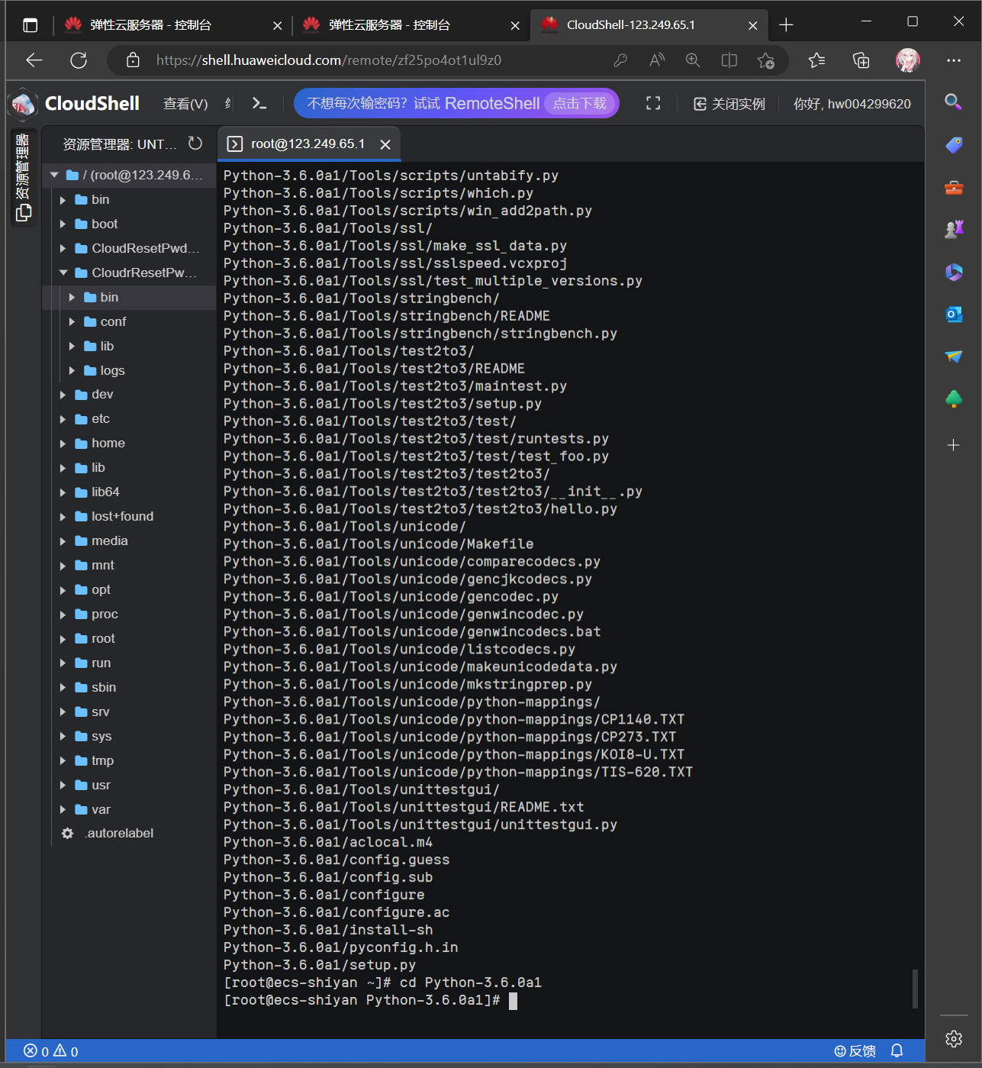Open notifications bell in status bar

click(897, 1051)
